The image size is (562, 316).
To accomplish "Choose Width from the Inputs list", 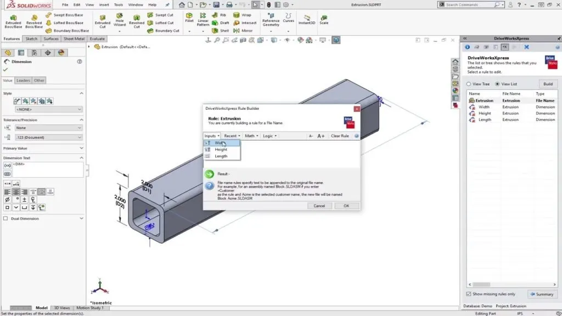I will point(221,142).
